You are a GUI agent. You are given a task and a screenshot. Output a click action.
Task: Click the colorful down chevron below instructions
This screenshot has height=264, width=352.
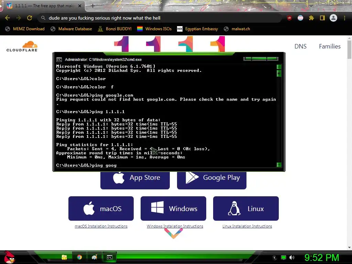(173, 233)
